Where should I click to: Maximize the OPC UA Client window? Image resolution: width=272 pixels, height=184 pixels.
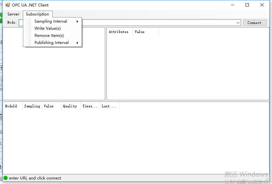[247, 5]
